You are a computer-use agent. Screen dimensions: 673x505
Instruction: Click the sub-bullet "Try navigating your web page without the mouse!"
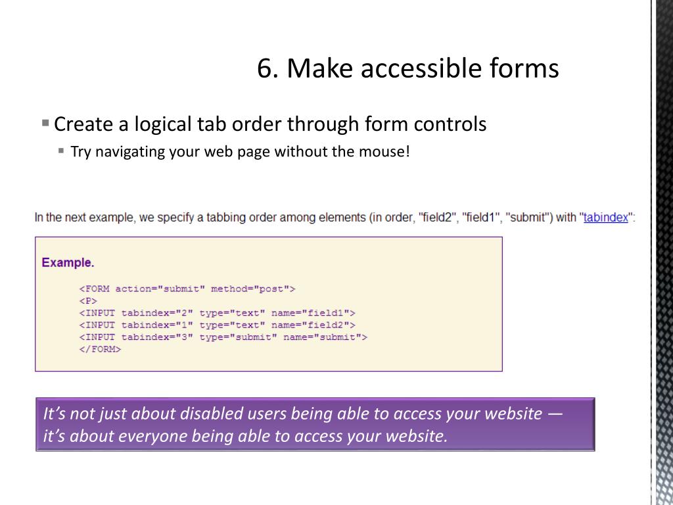click(240, 152)
